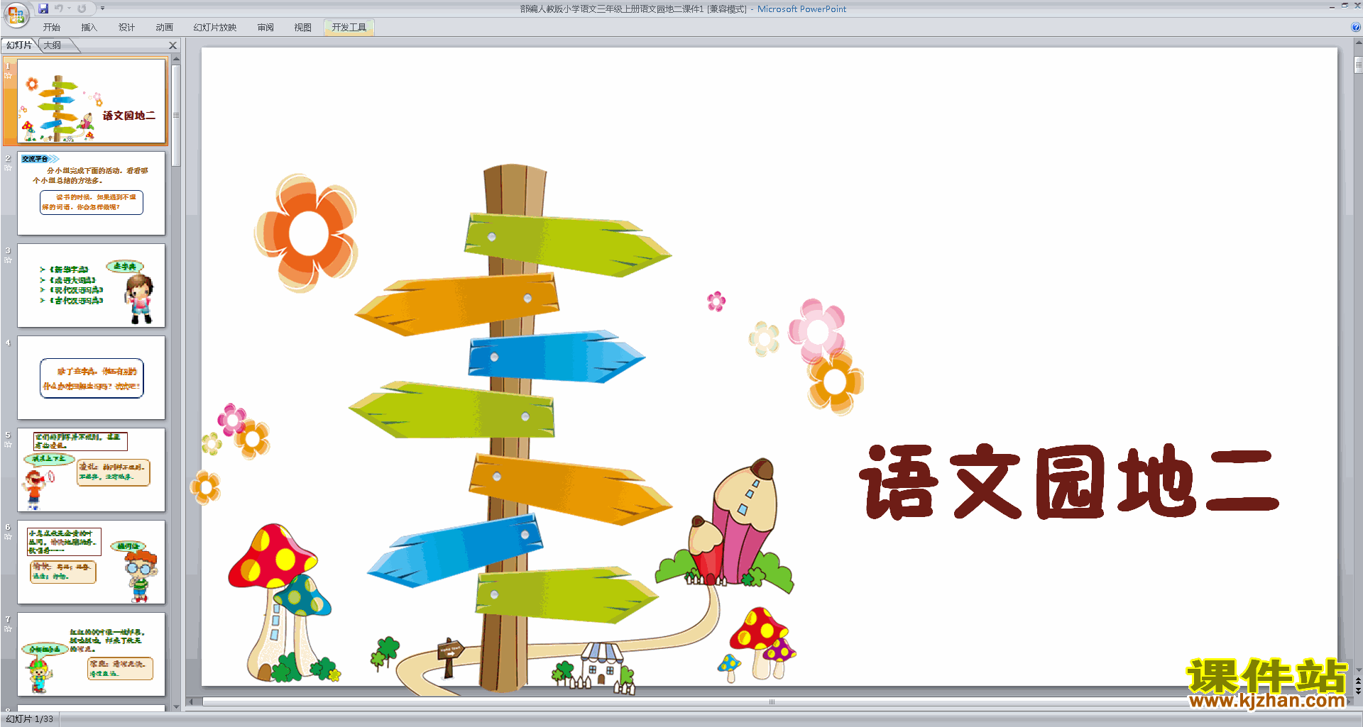Restore down the PowerPoint window
This screenshot has height=727, width=1363.
[x=1345, y=6]
